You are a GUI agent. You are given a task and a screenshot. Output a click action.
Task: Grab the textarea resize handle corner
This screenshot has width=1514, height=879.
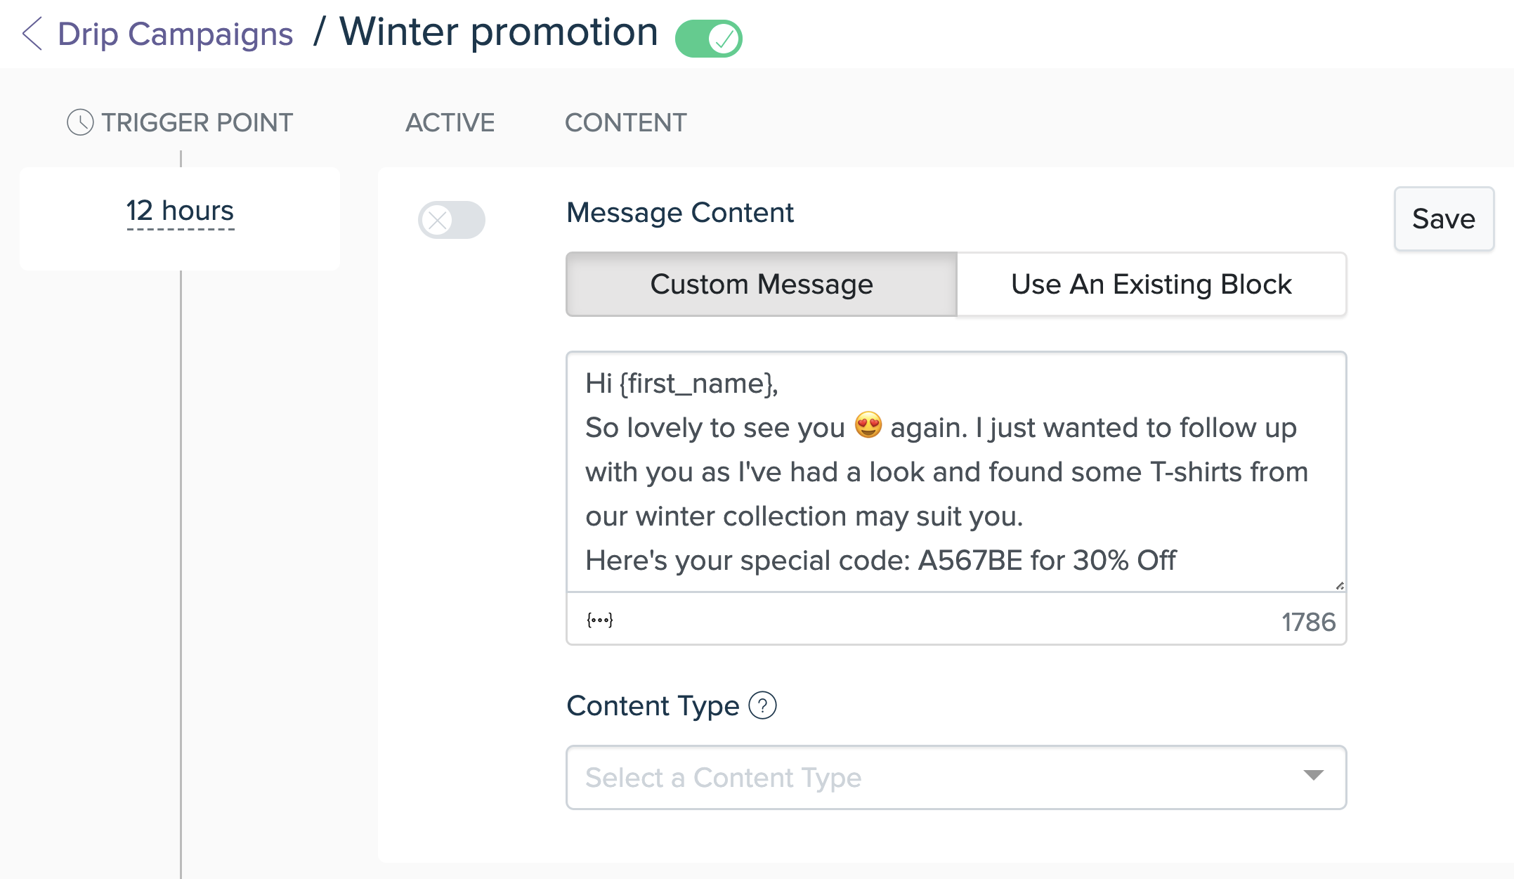click(x=1339, y=585)
